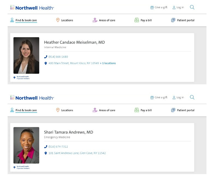
Task: Open Find & book care in the top navigation
Action: [26, 20]
